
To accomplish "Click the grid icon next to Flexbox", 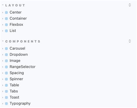I will (x=6, y=25).
